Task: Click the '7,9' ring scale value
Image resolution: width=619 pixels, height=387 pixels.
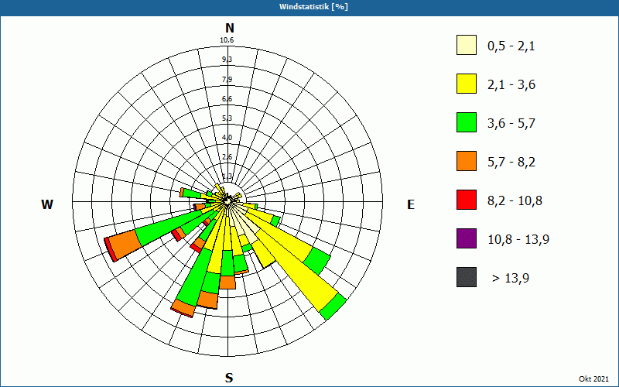Action: coord(227,80)
